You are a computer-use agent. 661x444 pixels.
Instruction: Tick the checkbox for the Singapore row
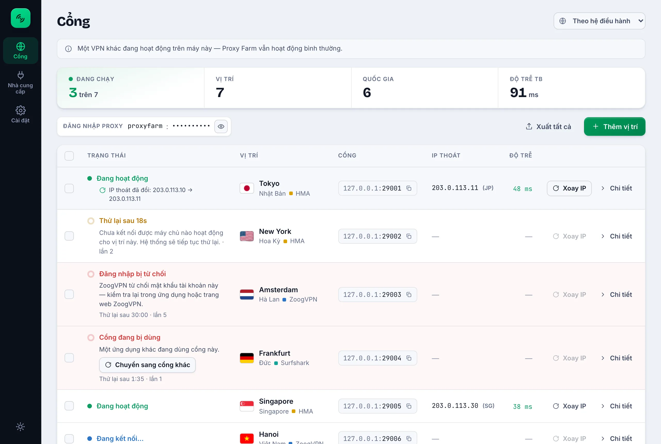coord(69,406)
